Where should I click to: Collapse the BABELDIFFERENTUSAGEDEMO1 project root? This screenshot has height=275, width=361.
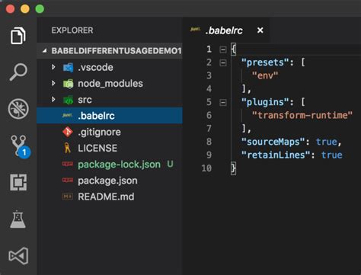click(45, 51)
